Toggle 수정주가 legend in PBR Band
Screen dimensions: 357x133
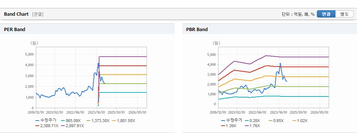pos(231,121)
